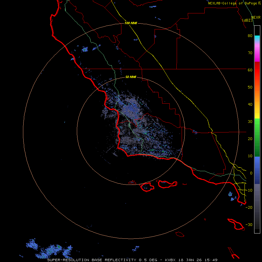
Task: Click the -20 value on the dBZ scale
Action: (x=249, y=207)
